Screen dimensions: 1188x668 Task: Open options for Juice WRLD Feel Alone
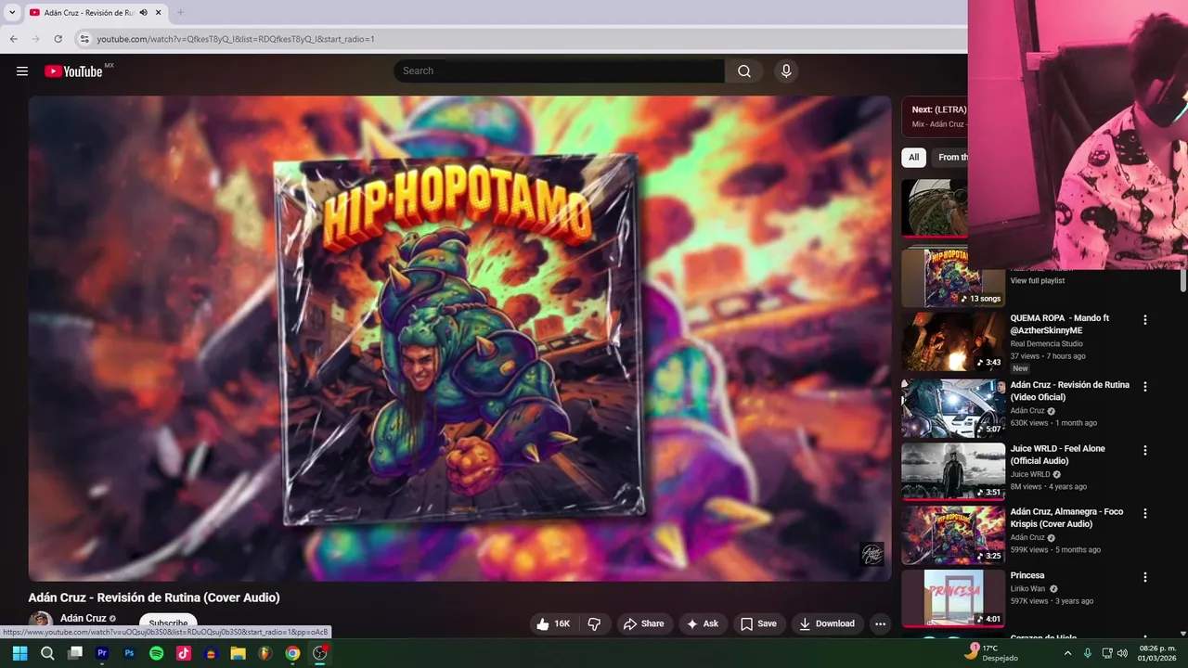[1144, 450]
